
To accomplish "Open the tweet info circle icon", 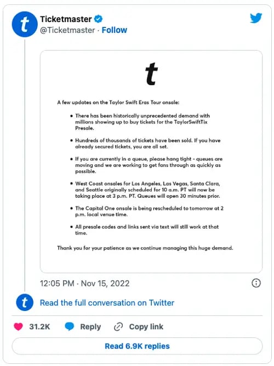I will pos(256,283).
